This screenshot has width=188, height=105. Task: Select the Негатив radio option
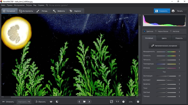(x=171, y=31)
